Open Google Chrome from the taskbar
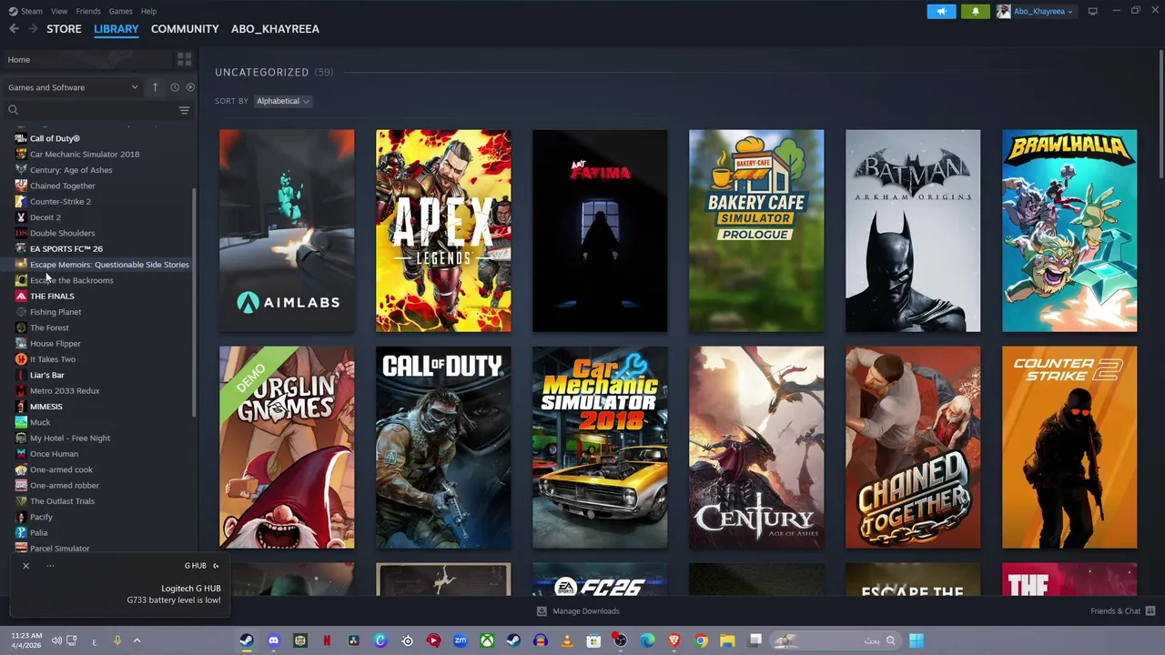 (x=701, y=640)
